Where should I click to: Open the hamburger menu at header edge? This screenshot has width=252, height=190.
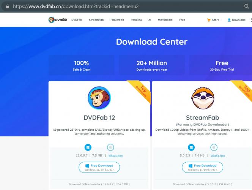pyautogui.click(x=251, y=20)
